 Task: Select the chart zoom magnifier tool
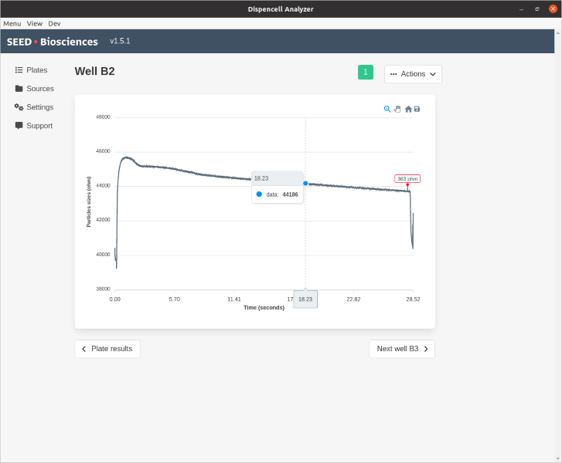[x=387, y=109]
